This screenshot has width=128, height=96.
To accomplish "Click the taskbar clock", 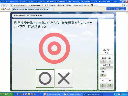I will 125,94.
